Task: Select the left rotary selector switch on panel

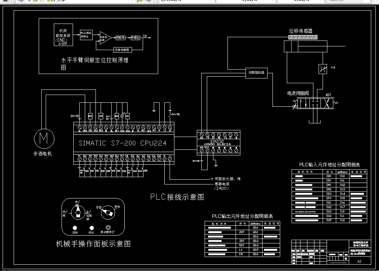Action: (78, 212)
